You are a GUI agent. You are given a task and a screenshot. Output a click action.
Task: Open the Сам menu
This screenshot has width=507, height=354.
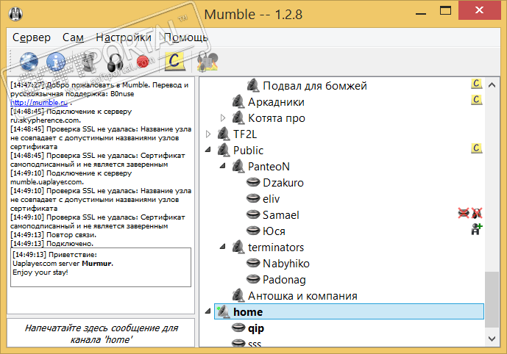(73, 37)
